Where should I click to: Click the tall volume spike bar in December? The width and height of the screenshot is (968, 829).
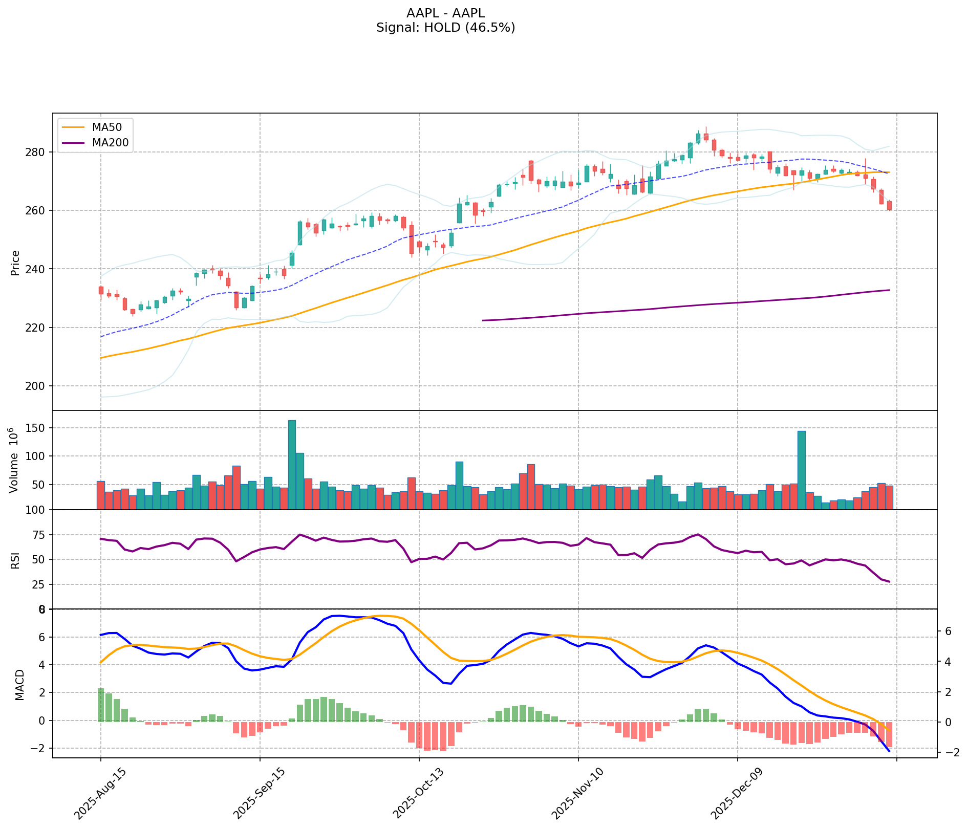pyautogui.click(x=801, y=470)
